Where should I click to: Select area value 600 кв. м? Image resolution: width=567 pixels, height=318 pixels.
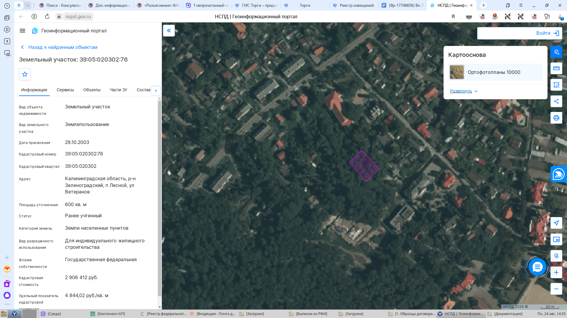click(76, 204)
